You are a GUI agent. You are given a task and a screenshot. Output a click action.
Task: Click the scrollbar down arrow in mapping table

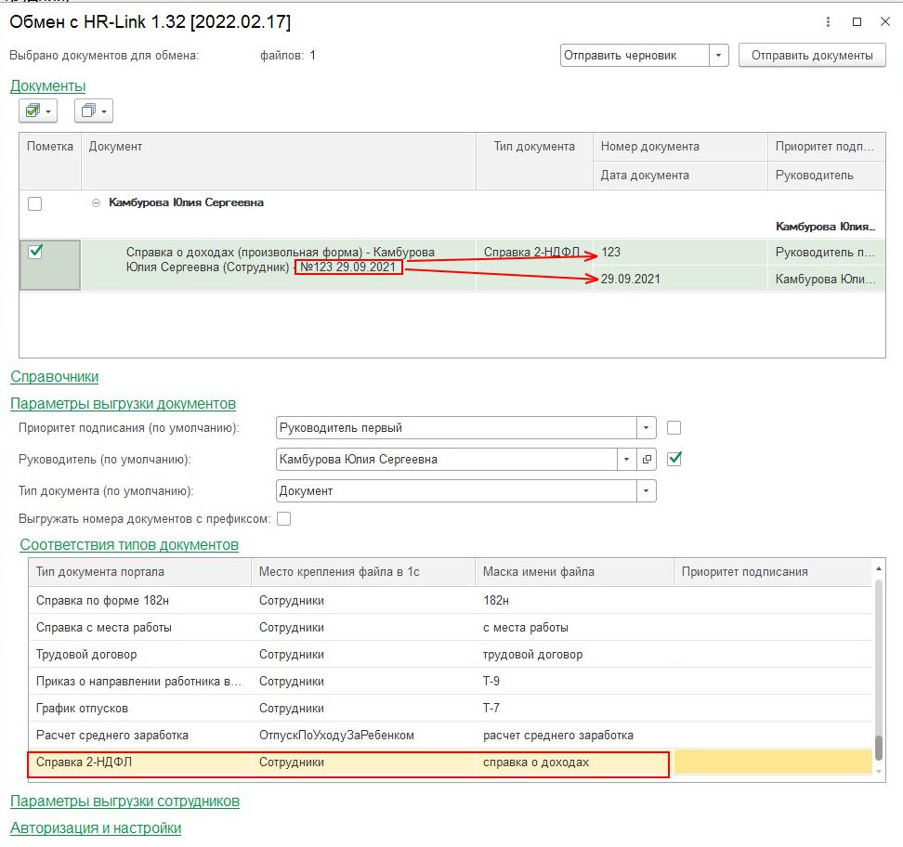click(879, 771)
